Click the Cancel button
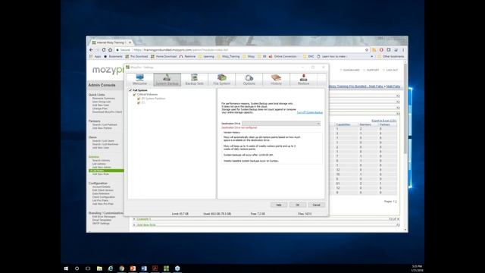This screenshot has height=273, width=485. click(x=317, y=205)
